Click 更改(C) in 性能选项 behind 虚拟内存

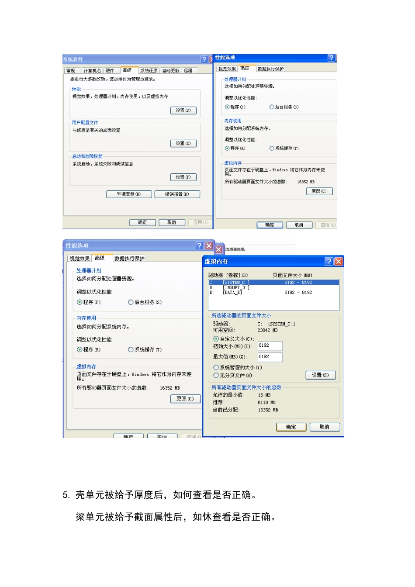tap(185, 399)
